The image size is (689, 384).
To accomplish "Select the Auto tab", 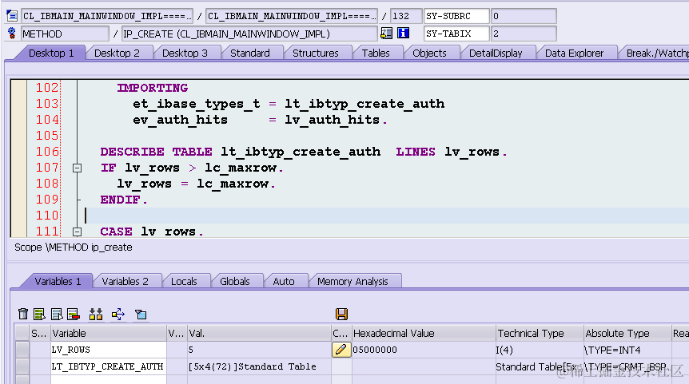I will point(284,281).
